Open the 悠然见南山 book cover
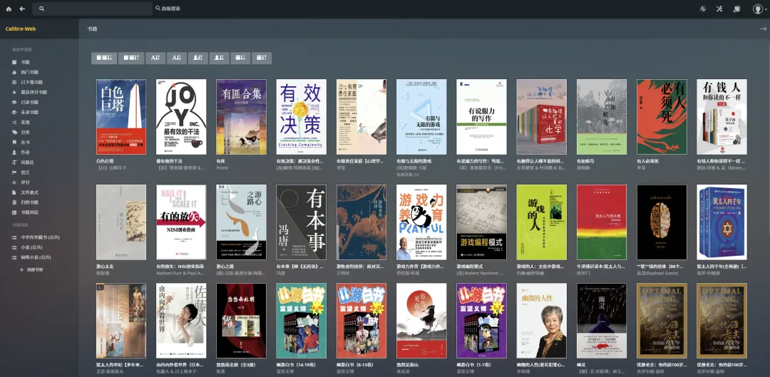 click(x=421, y=321)
